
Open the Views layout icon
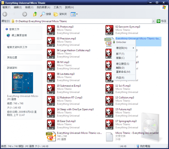pyautogui.click(x=73, y=14)
